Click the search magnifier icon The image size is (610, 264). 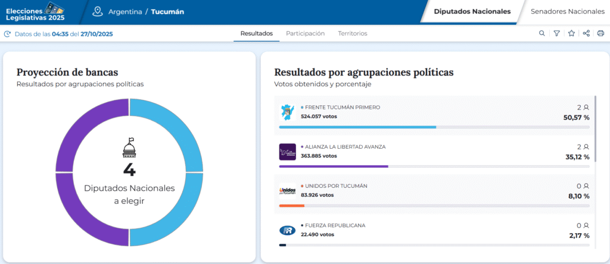click(541, 33)
